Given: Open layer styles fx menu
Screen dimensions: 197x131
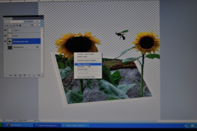Looking at the screenshot, I should [15, 76].
